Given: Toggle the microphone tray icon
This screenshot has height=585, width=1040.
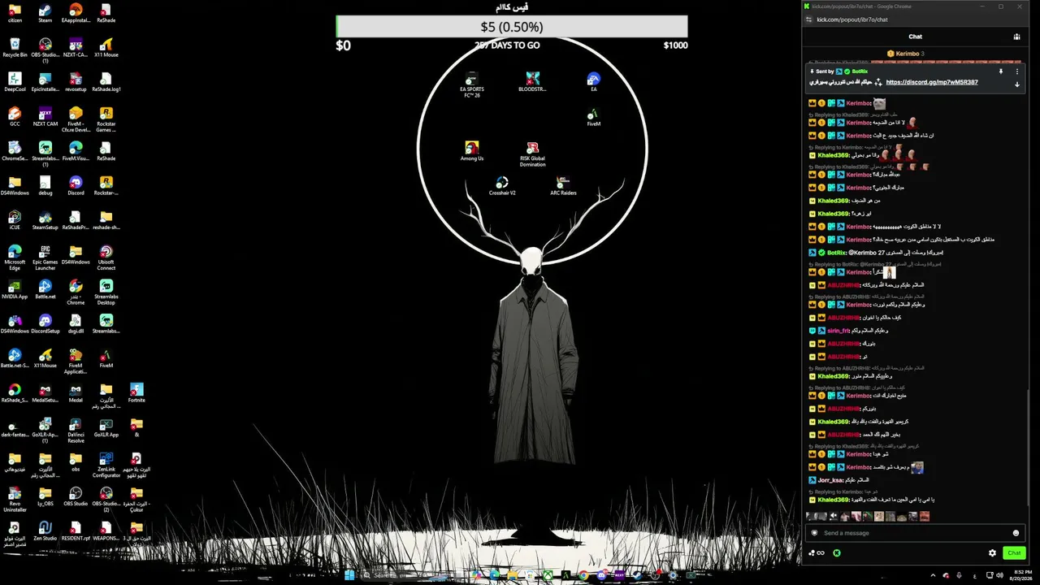Looking at the screenshot, I should click(960, 575).
